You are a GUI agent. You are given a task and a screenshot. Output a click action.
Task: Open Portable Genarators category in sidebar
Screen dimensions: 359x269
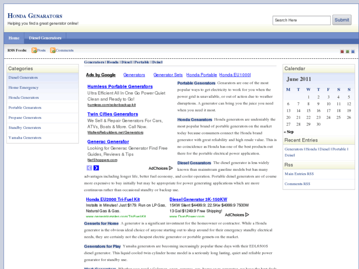25,108
